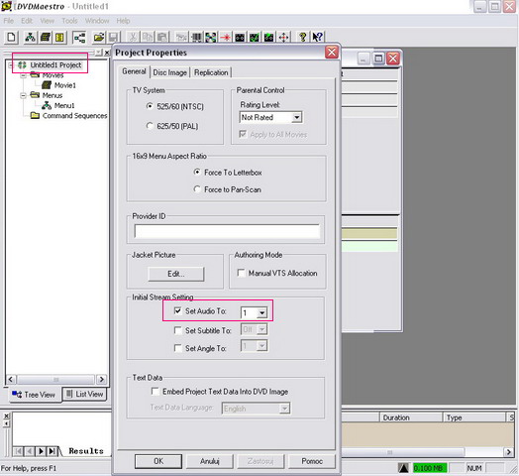Image resolution: width=519 pixels, height=476 pixels.
Task: Choose Force to Pan-Scan option
Action: [x=197, y=189]
